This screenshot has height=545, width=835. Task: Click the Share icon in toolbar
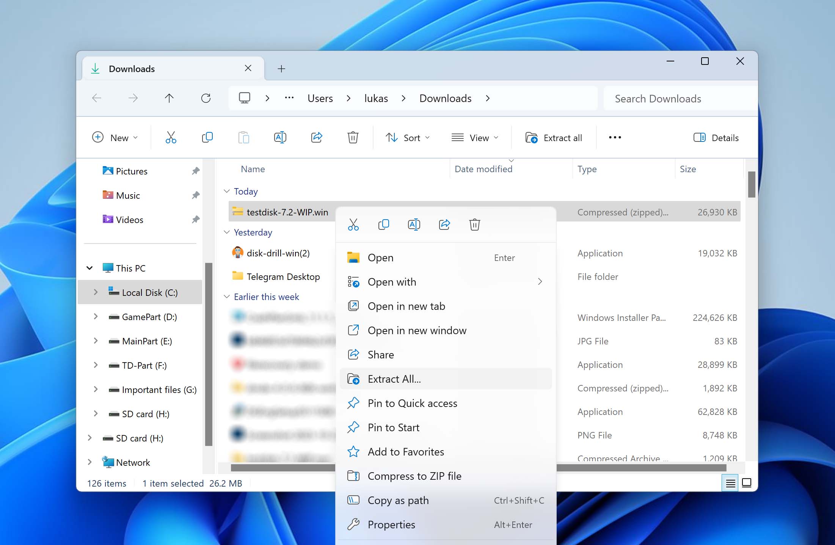pos(317,137)
